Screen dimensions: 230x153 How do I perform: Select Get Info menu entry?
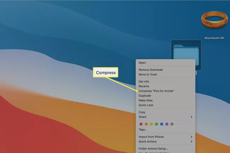(144, 82)
